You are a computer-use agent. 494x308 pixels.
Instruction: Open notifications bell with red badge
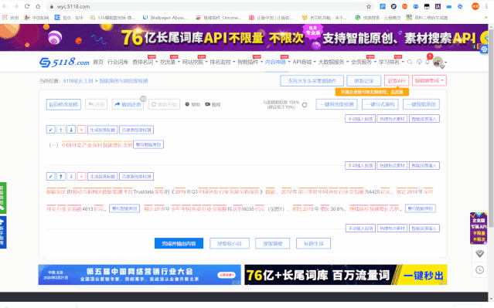coord(428,61)
